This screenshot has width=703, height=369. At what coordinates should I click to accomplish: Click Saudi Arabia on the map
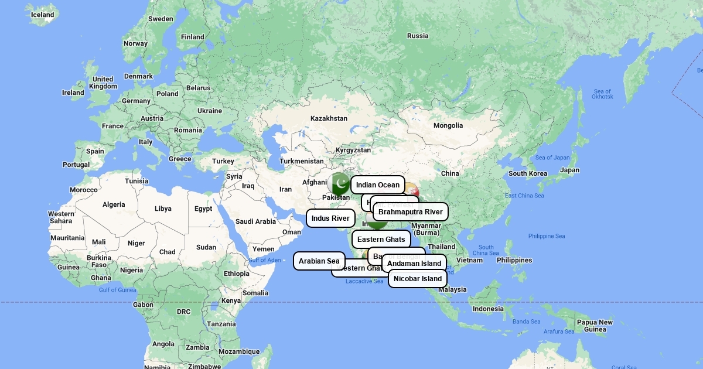coord(255,221)
